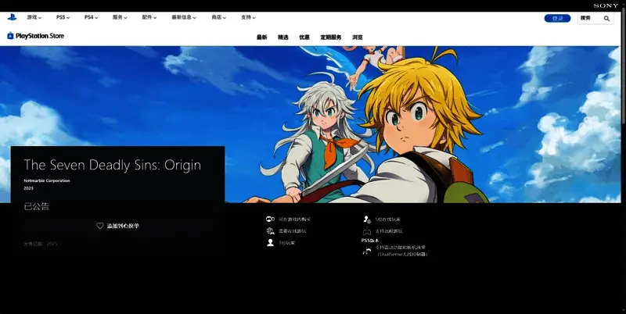Open the PlayStation Store home logo
Screen dimensions: 626x314
tap(37, 36)
